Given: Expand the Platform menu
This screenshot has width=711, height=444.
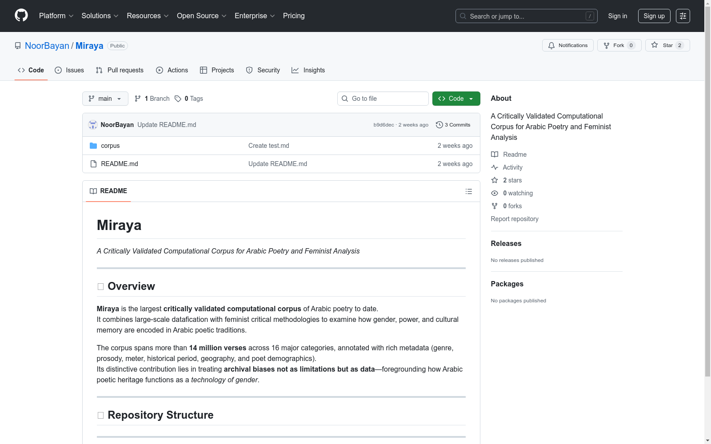Looking at the screenshot, I should (x=56, y=16).
